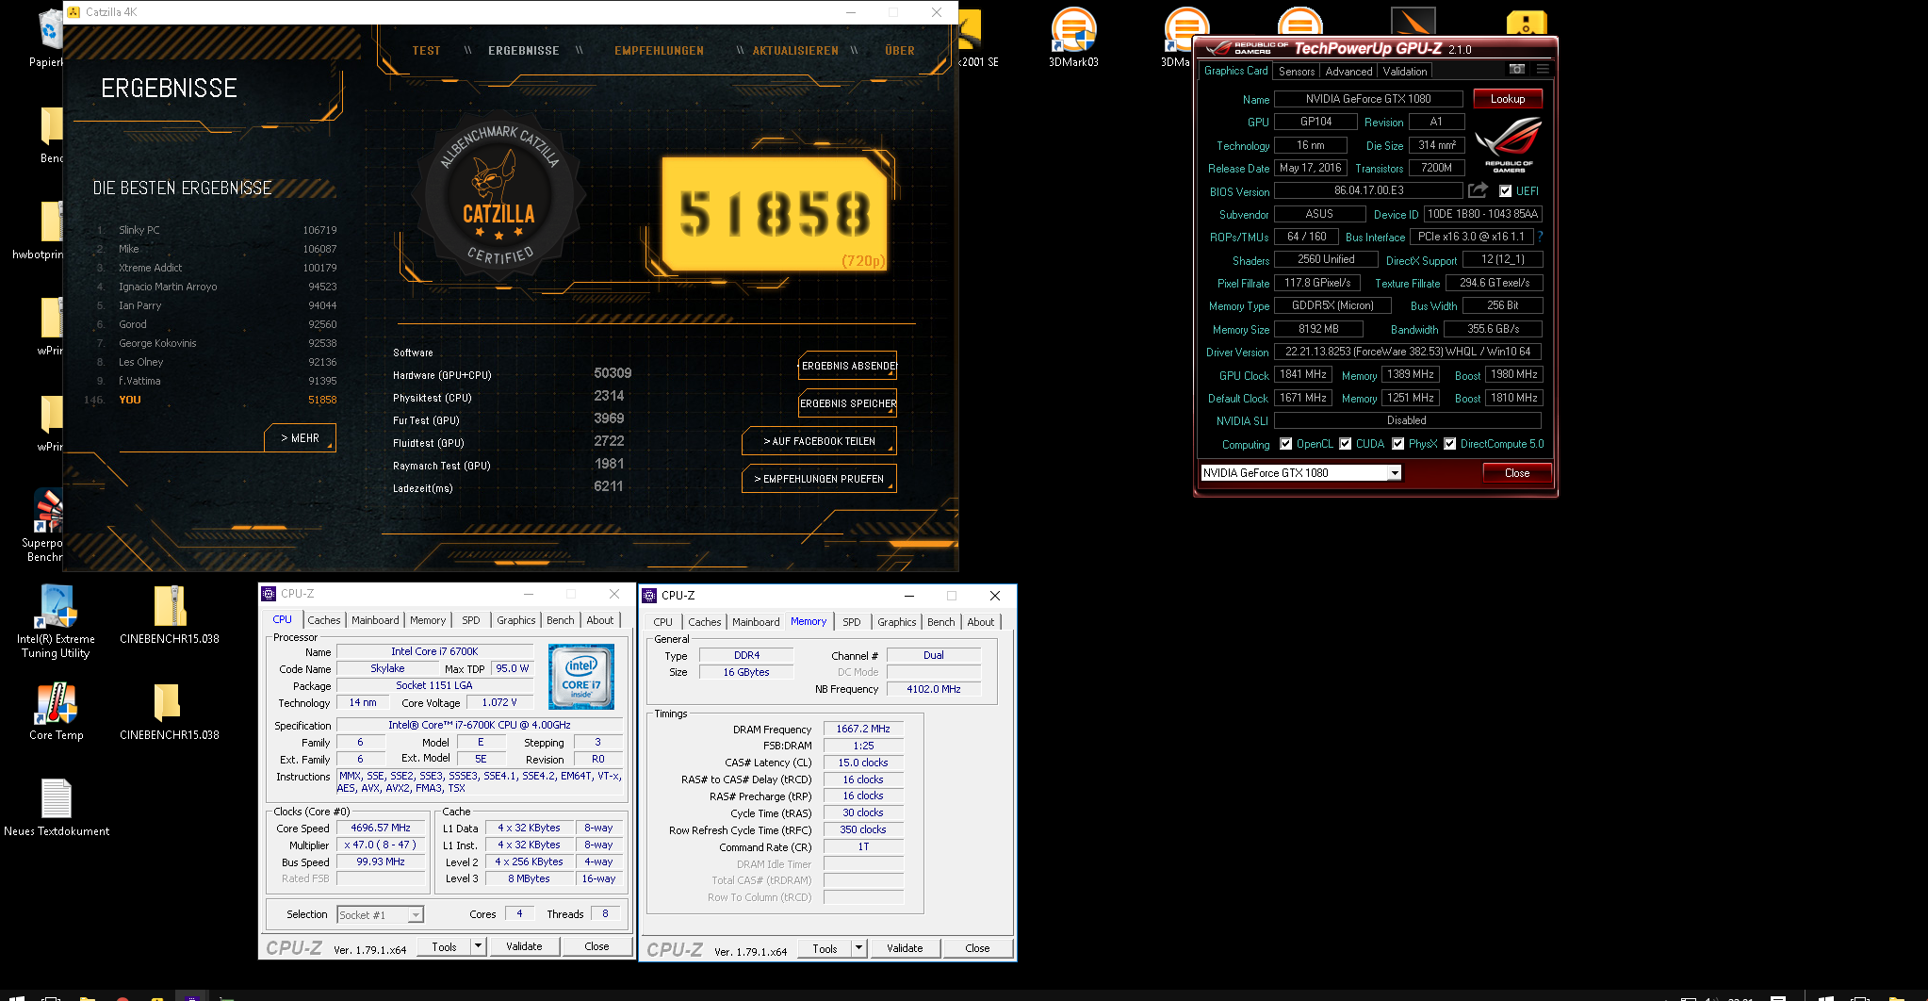Screen dimensions: 1928x1001
Task: Click the Close button in GPU-Z
Action: coord(1517,473)
